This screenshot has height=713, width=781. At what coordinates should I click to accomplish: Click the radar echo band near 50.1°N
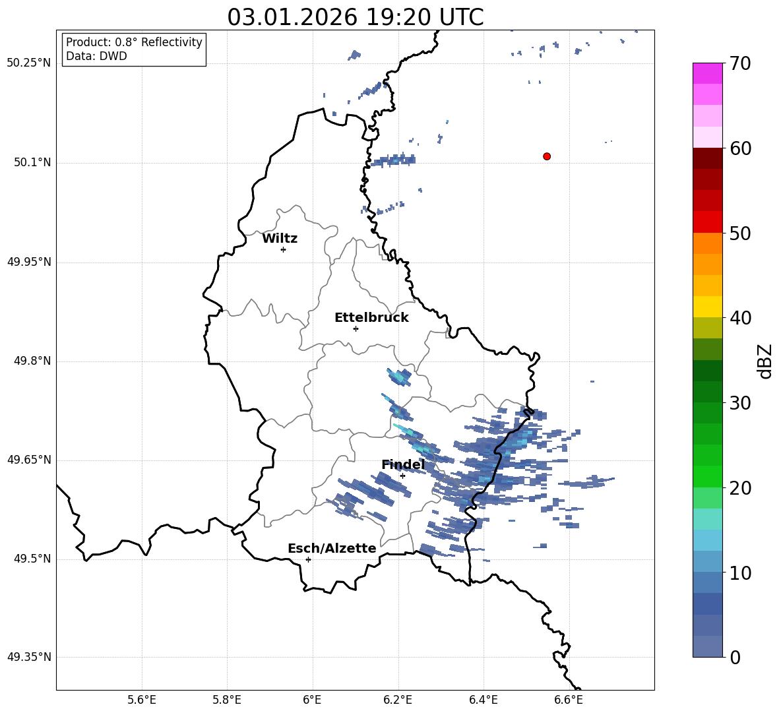pyautogui.click(x=393, y=160)
